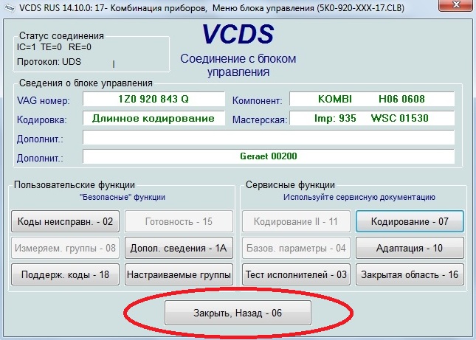Click the Мастерская field with WSC 01530

[x=372, y=118]
